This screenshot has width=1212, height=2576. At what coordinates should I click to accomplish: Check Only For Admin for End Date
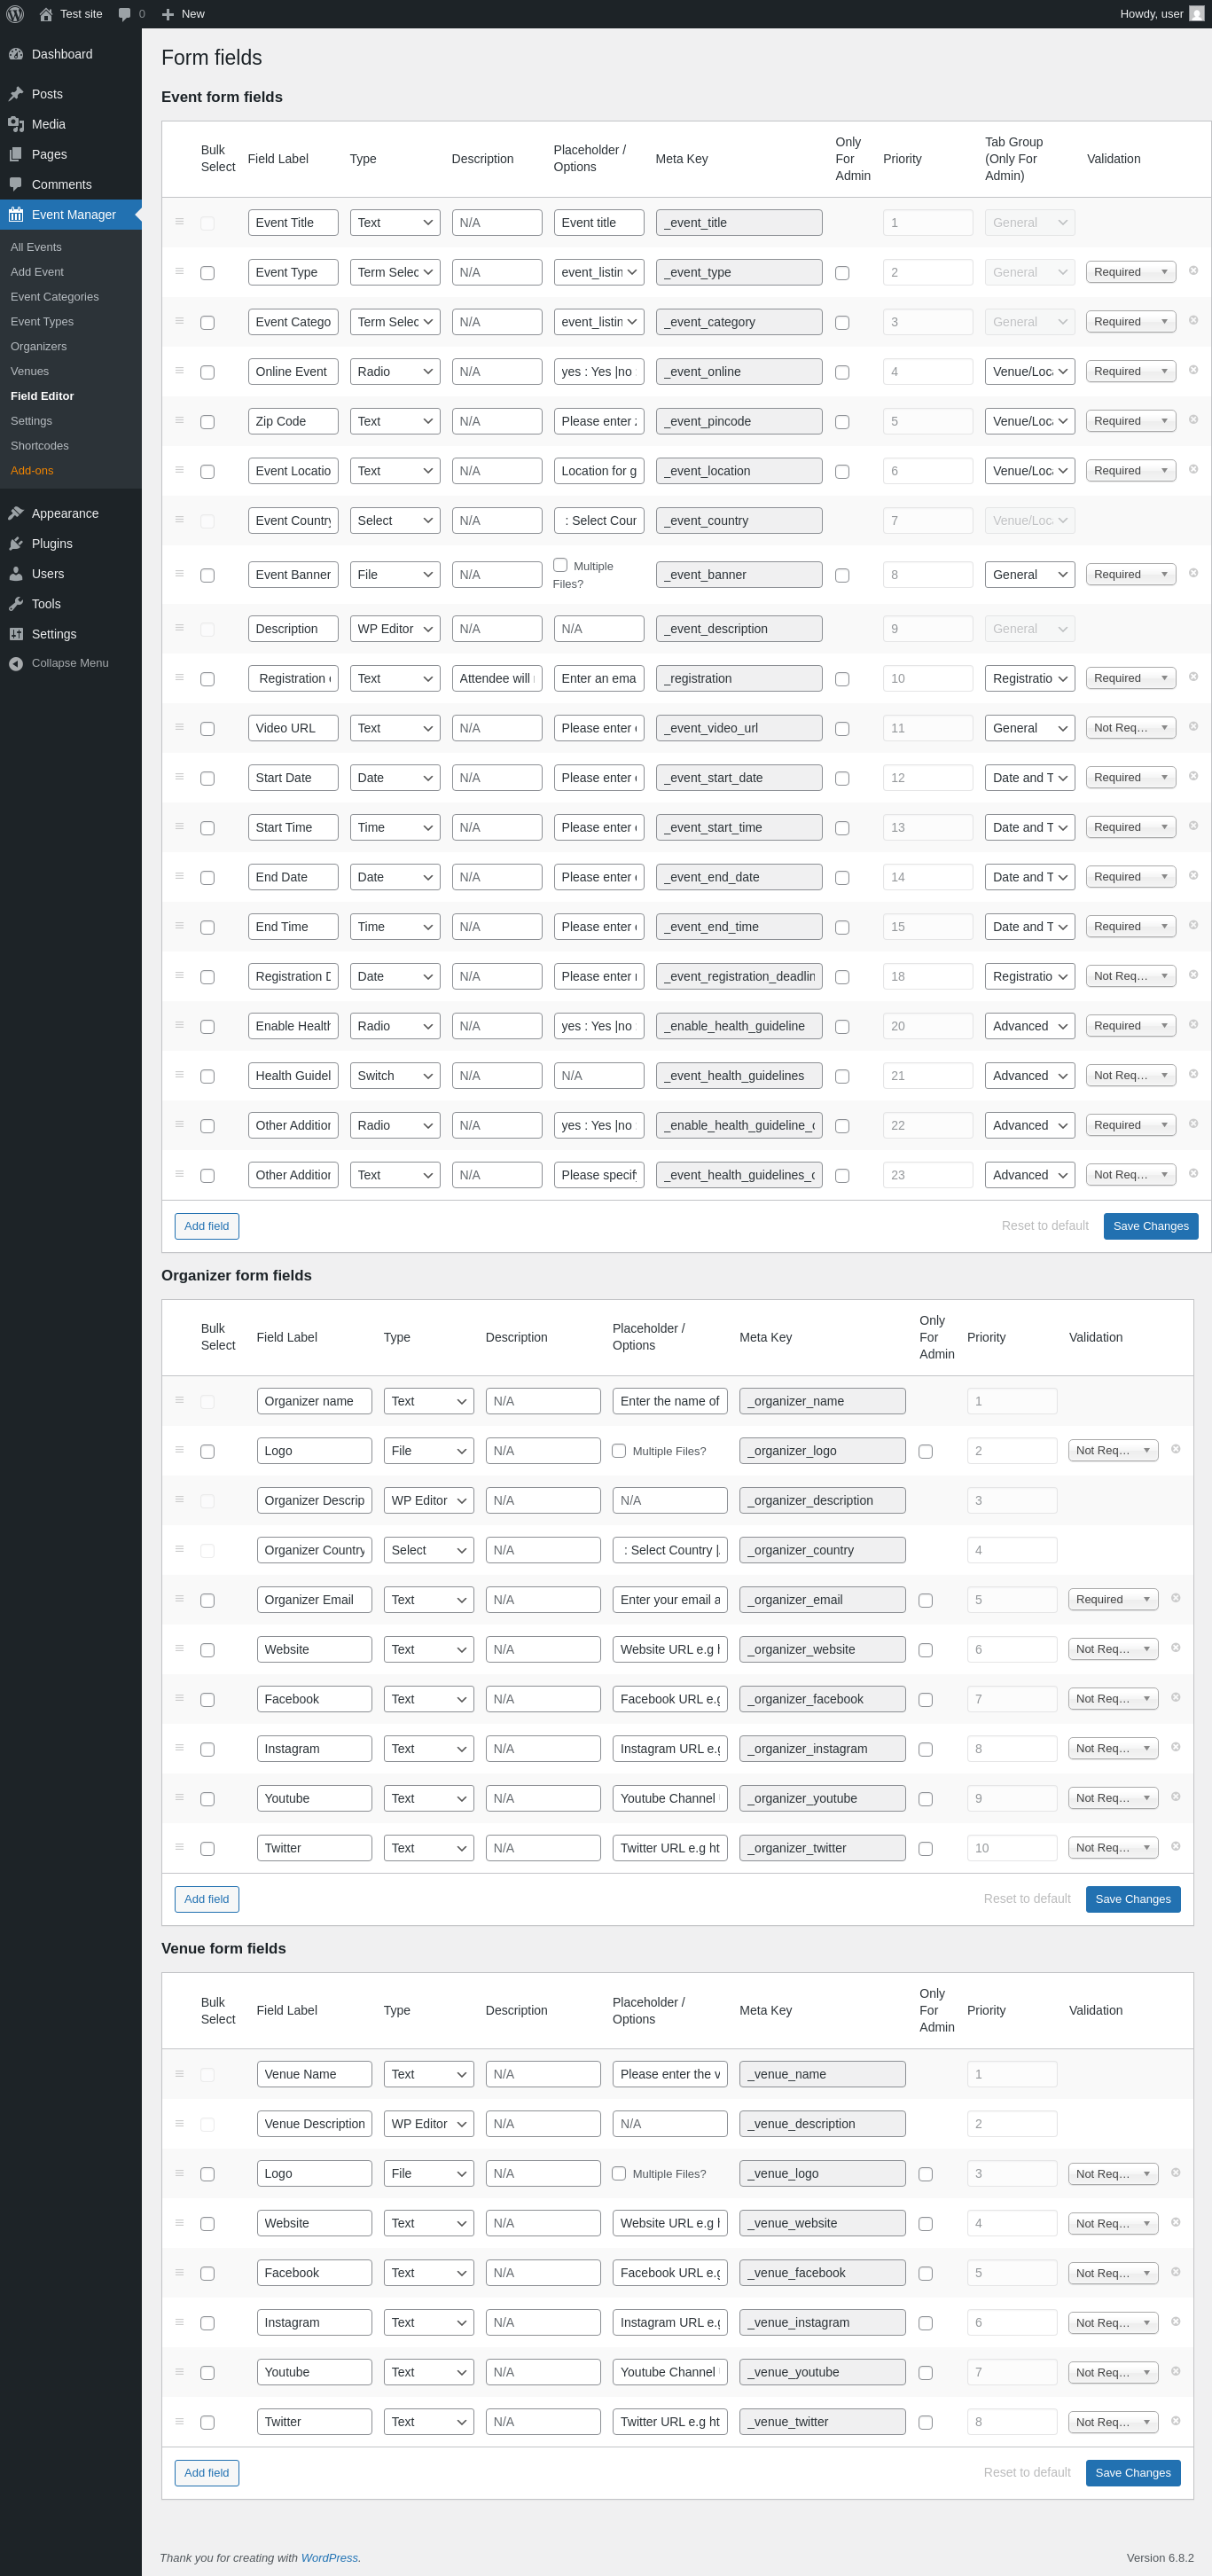(x=842, y=878)
